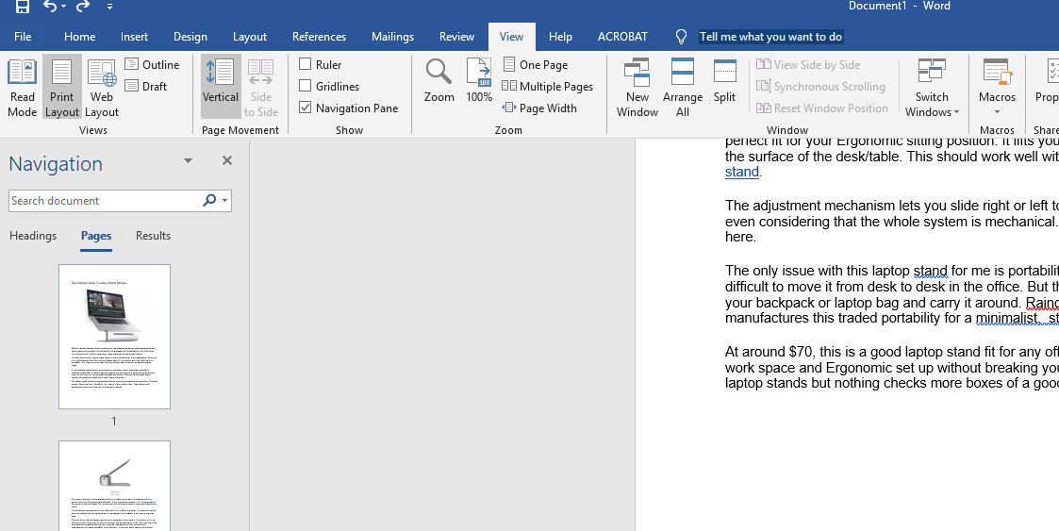
Task: Switch to Read Mode view
Action: click(x=23, y=88)
